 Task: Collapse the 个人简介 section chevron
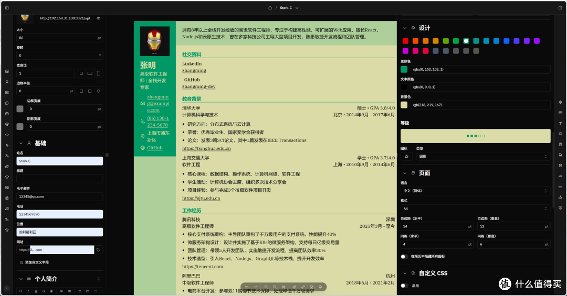(x=20, y=279)
